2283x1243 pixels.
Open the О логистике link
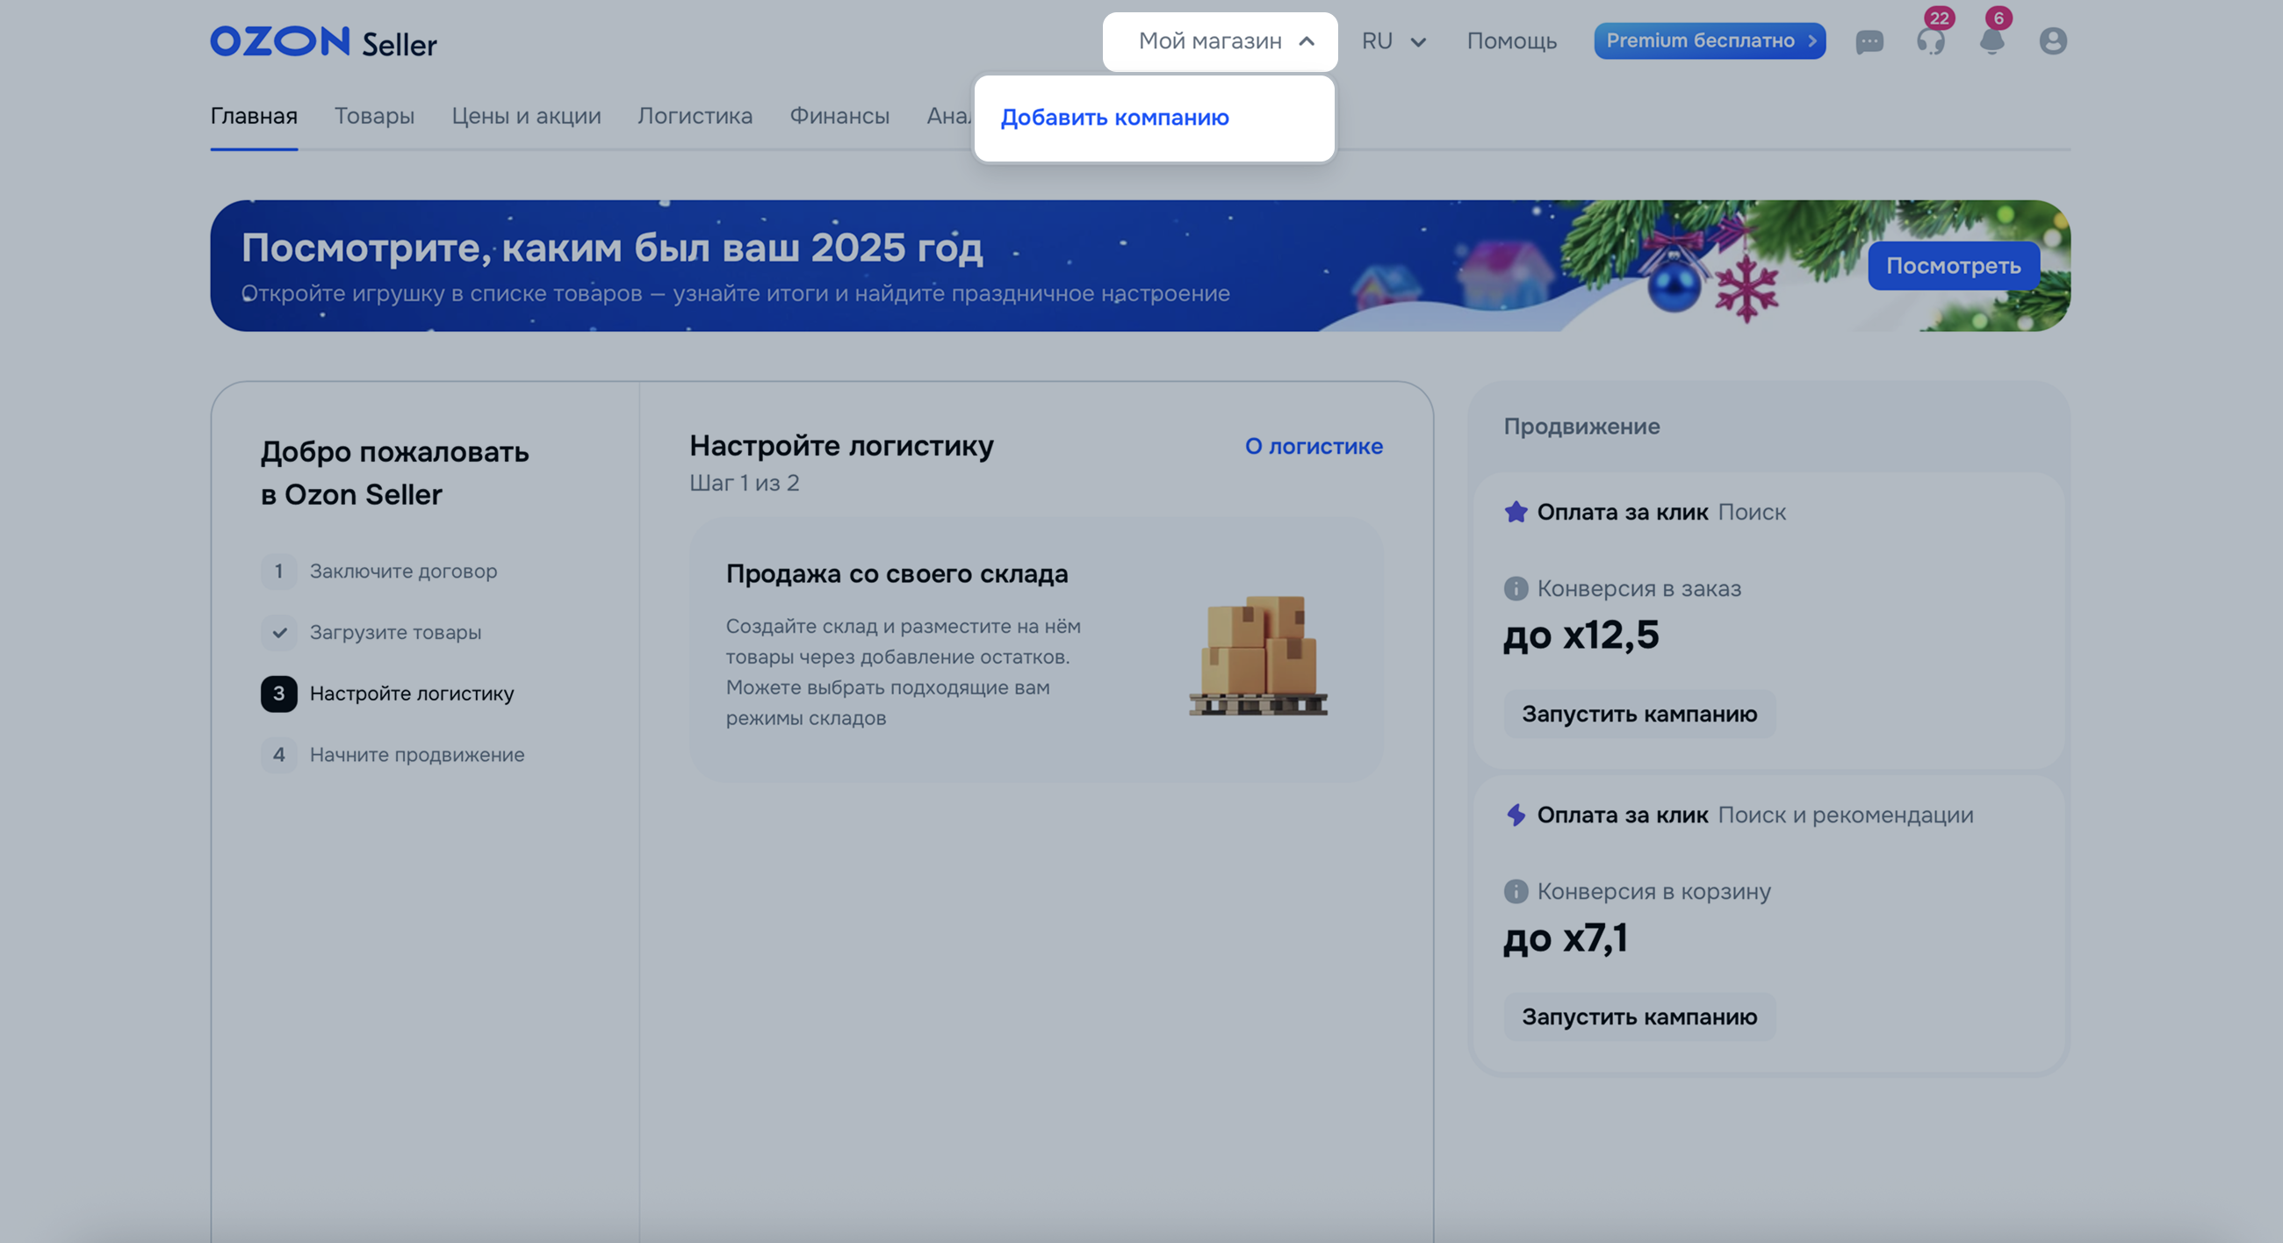point(1314,447)
